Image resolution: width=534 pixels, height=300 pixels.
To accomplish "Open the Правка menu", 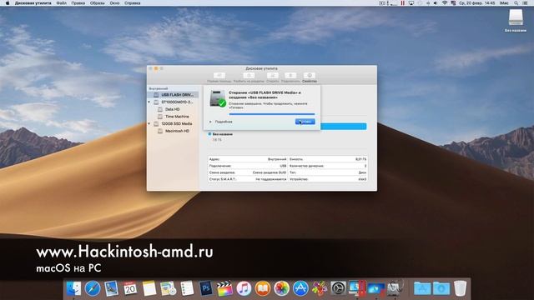I will pyautogui.click(x=78, y=3).
